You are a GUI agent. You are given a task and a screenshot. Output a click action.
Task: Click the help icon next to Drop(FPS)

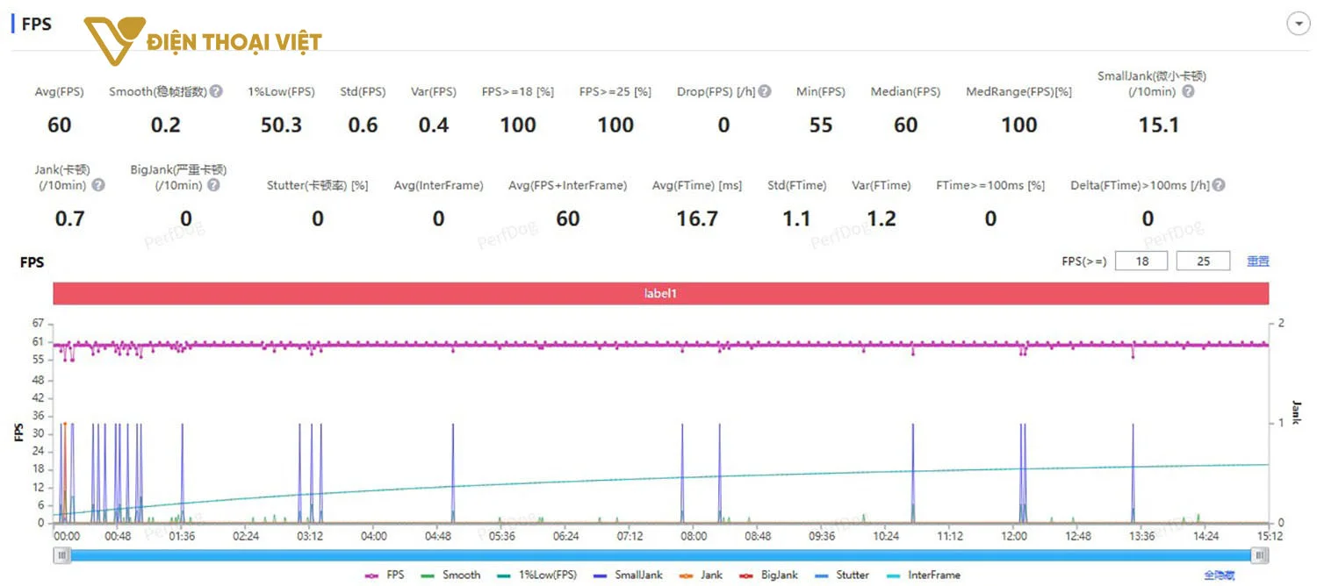[x=765, y=91]
